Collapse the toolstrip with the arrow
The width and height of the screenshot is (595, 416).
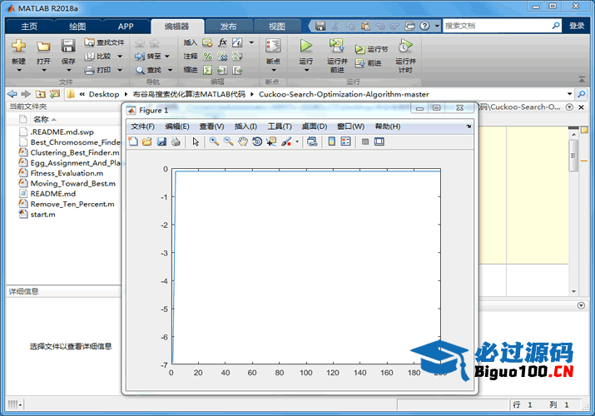(x=582, y=79)
